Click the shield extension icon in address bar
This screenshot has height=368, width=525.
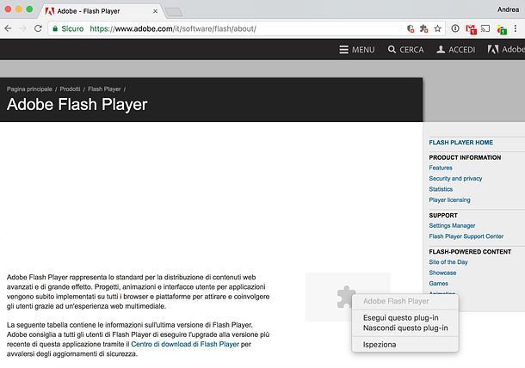click(411, 28)
